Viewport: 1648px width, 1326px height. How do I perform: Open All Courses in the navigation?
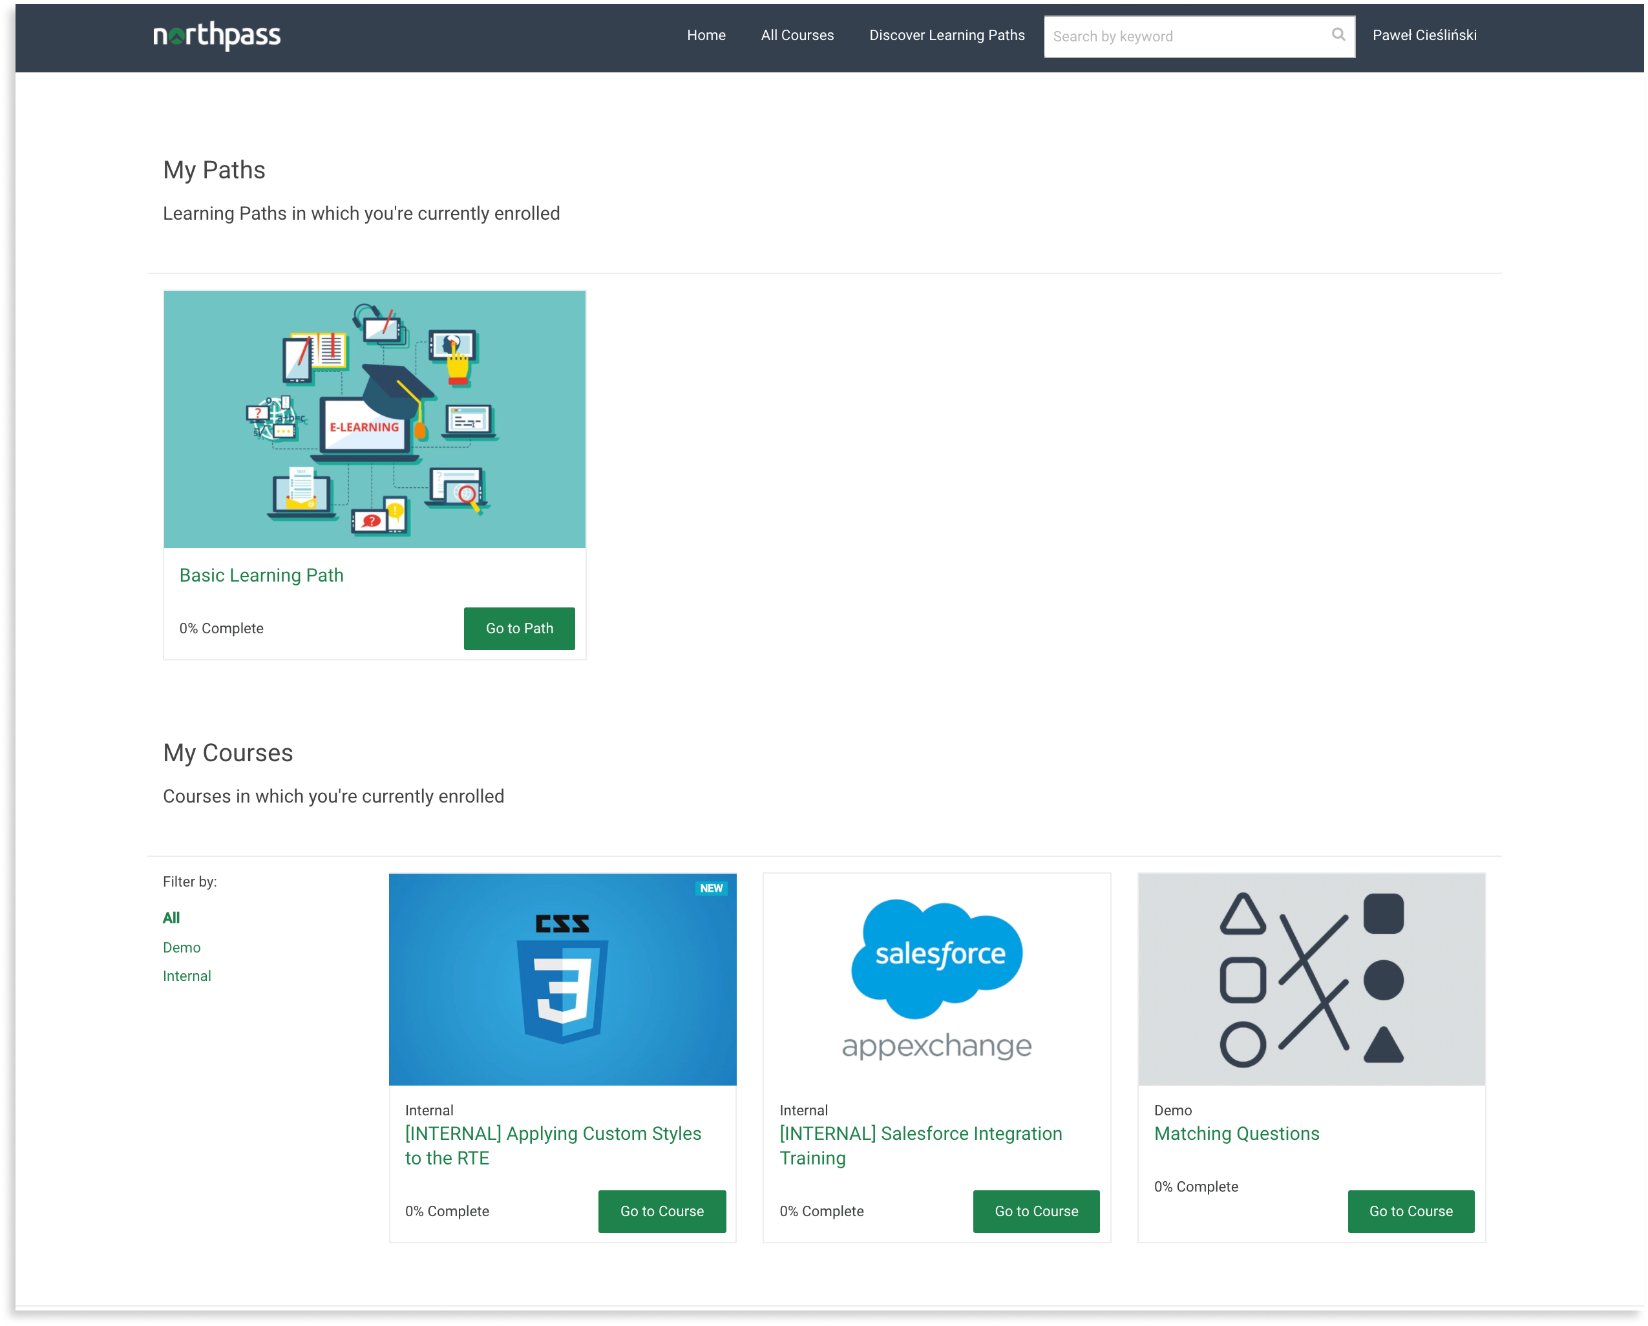(798, 35)
